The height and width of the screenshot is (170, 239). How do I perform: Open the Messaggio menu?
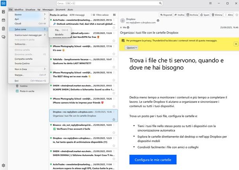(x=48, y=9)
